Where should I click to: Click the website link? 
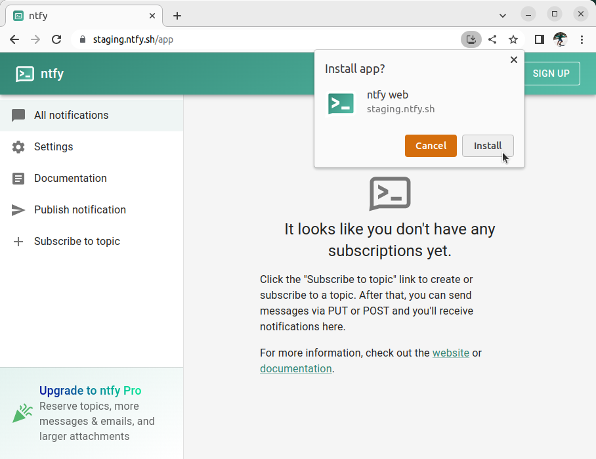pyautogui.click(x=450, y=353)
